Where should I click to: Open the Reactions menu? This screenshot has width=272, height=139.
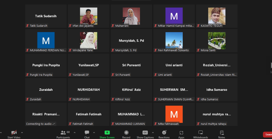[x=164, y=134]
